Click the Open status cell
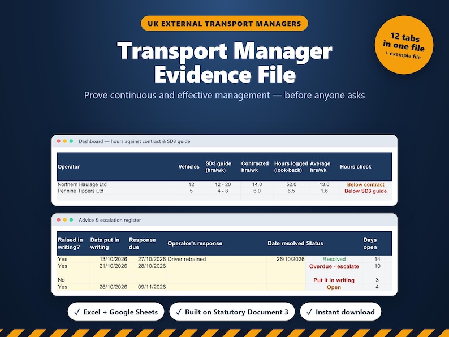The width and height of the screenshot is (449, 337). [x=334, y=287]
